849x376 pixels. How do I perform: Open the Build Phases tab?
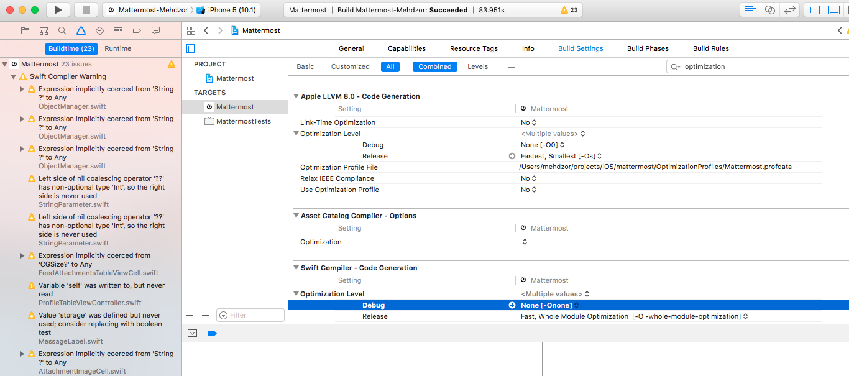(648, 48)
